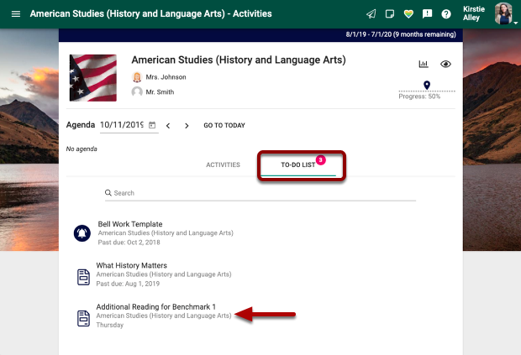Click the rainbow heart icon
521x355 pixels.
408,14
